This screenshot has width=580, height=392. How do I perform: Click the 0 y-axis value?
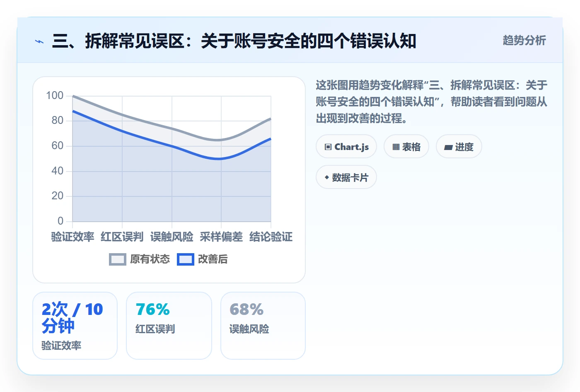click(x=60, y=221)
